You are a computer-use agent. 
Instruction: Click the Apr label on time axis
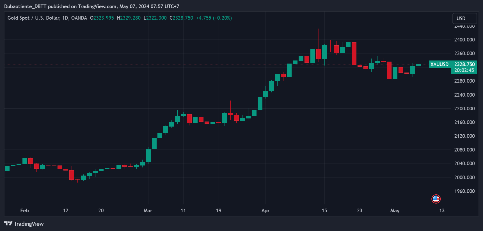pyautogui.click(x=265, y=211)
